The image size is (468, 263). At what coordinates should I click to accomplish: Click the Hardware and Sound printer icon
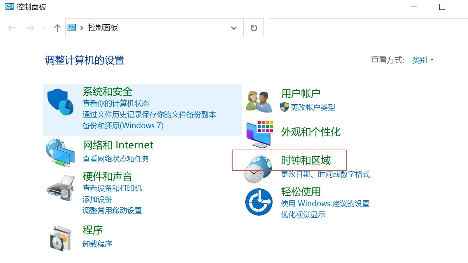60,188
